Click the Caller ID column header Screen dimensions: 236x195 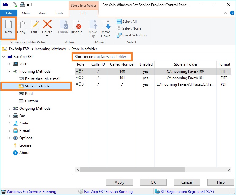pyautogui.click(x=98, y=64)
